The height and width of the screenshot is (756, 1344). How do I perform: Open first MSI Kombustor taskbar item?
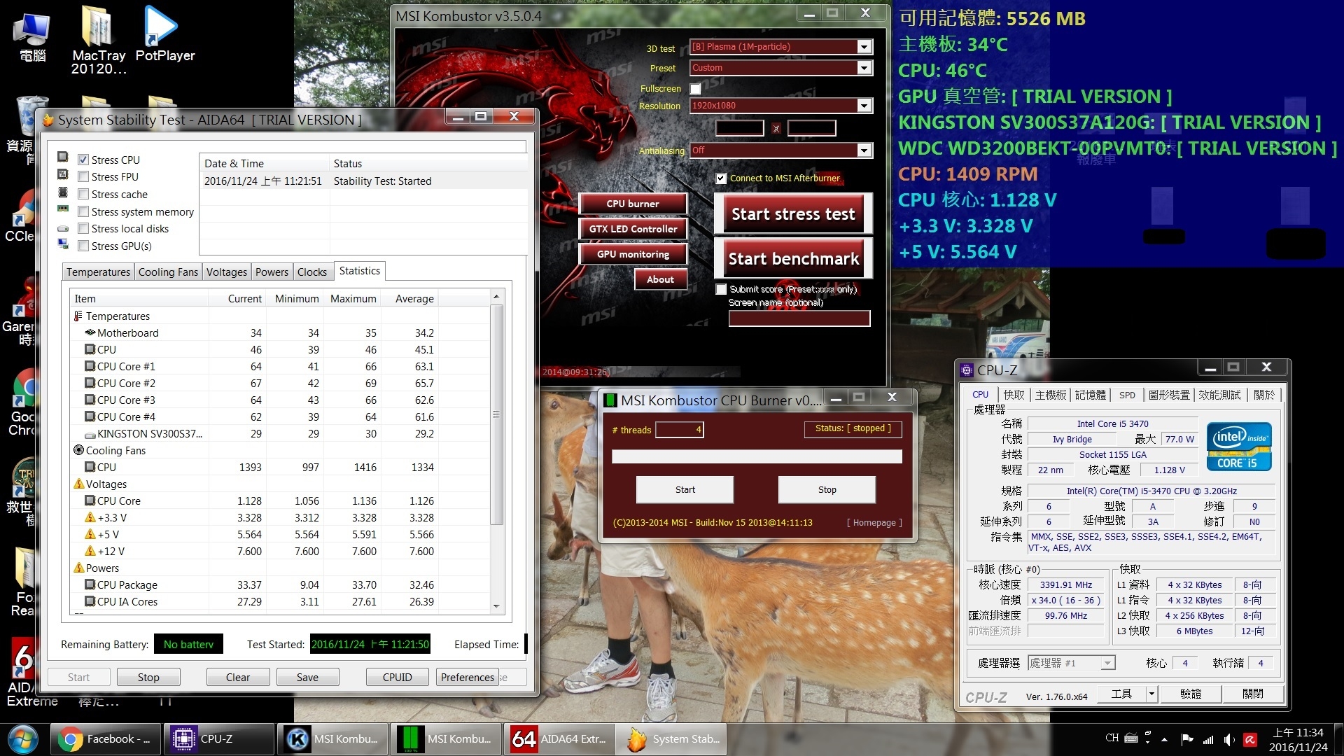[x=332, y=738]
